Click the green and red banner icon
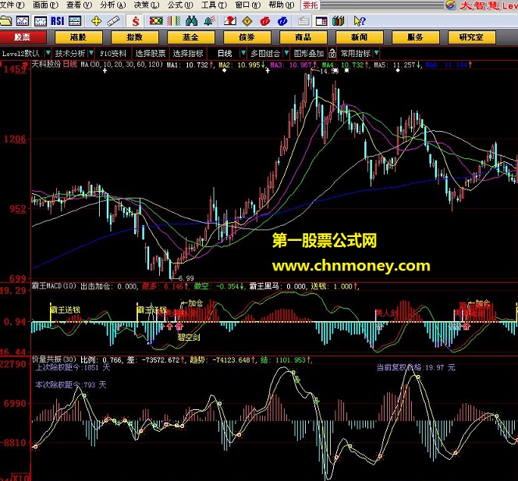 156,21
